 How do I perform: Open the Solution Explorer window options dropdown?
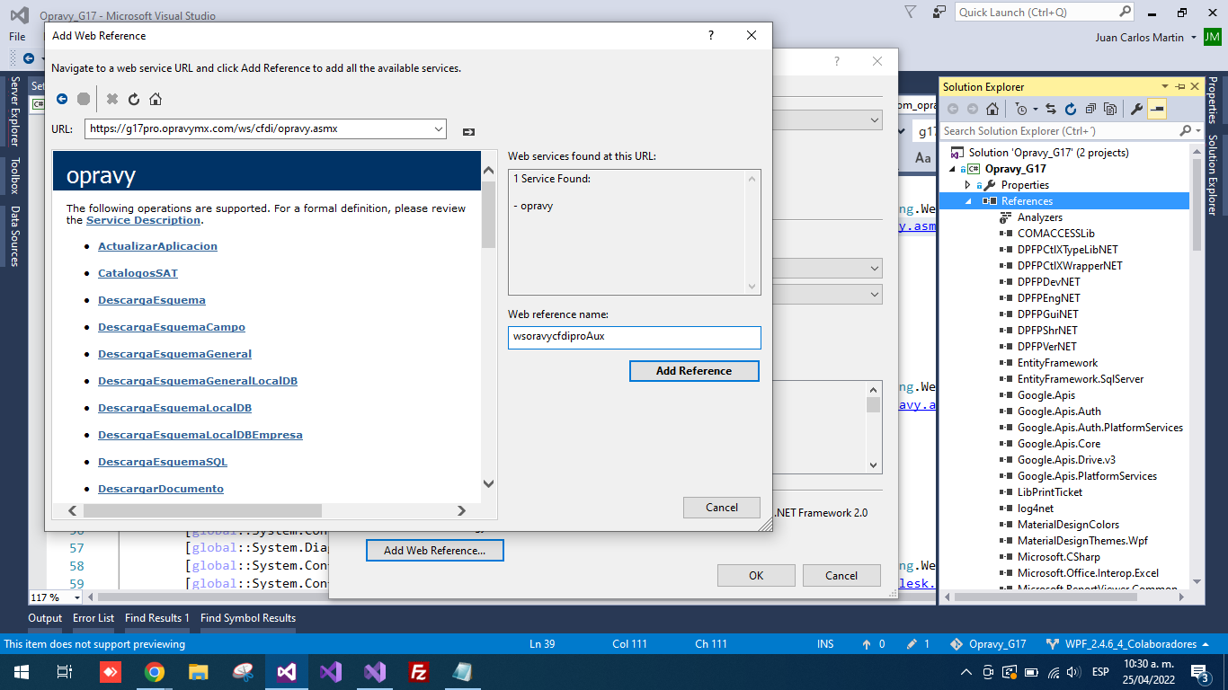tap(1167, 86)
